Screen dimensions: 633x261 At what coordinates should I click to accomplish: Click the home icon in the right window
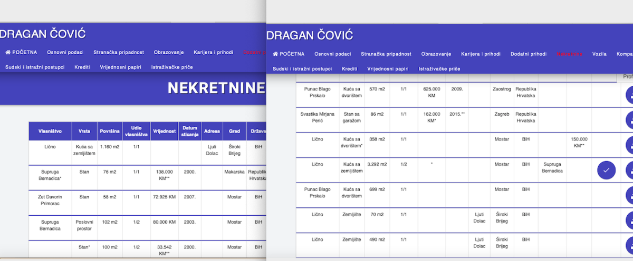(x=275, y=54)
